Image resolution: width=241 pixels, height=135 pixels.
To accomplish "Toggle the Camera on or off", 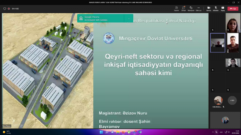I will pyautogui.click(x=209, y=9).
